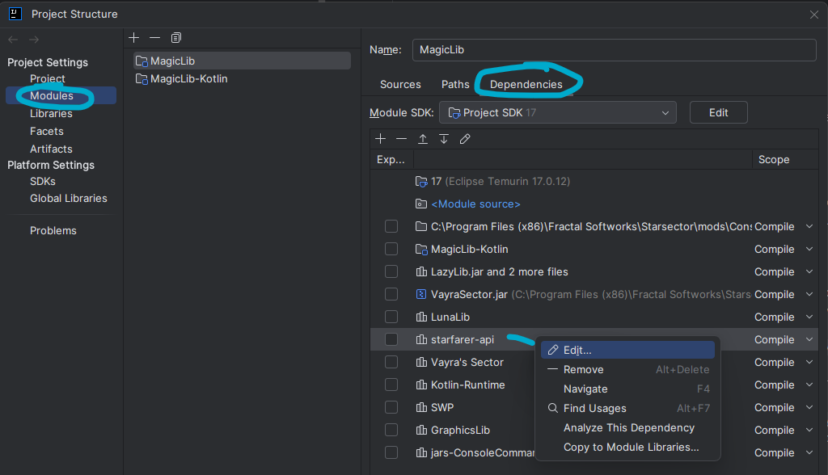The width and height of the screenshot is (828, 475).
Task: Open the Libraries settings section
Action: coord(51,113)
